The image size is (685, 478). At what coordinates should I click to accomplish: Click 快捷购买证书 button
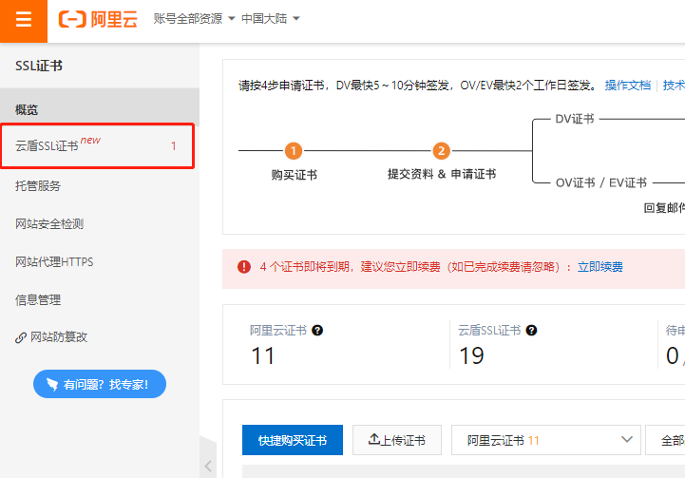(x=293, y=440)
